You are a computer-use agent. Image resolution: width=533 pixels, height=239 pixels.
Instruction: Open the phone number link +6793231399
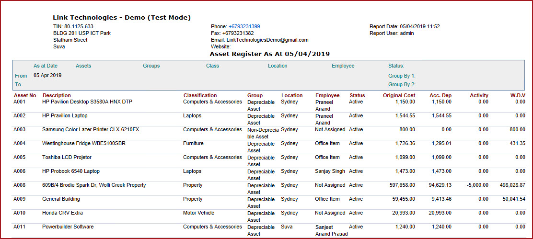coord(244,26)
